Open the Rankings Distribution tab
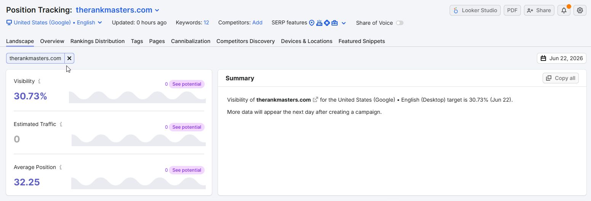 [98, 41]
